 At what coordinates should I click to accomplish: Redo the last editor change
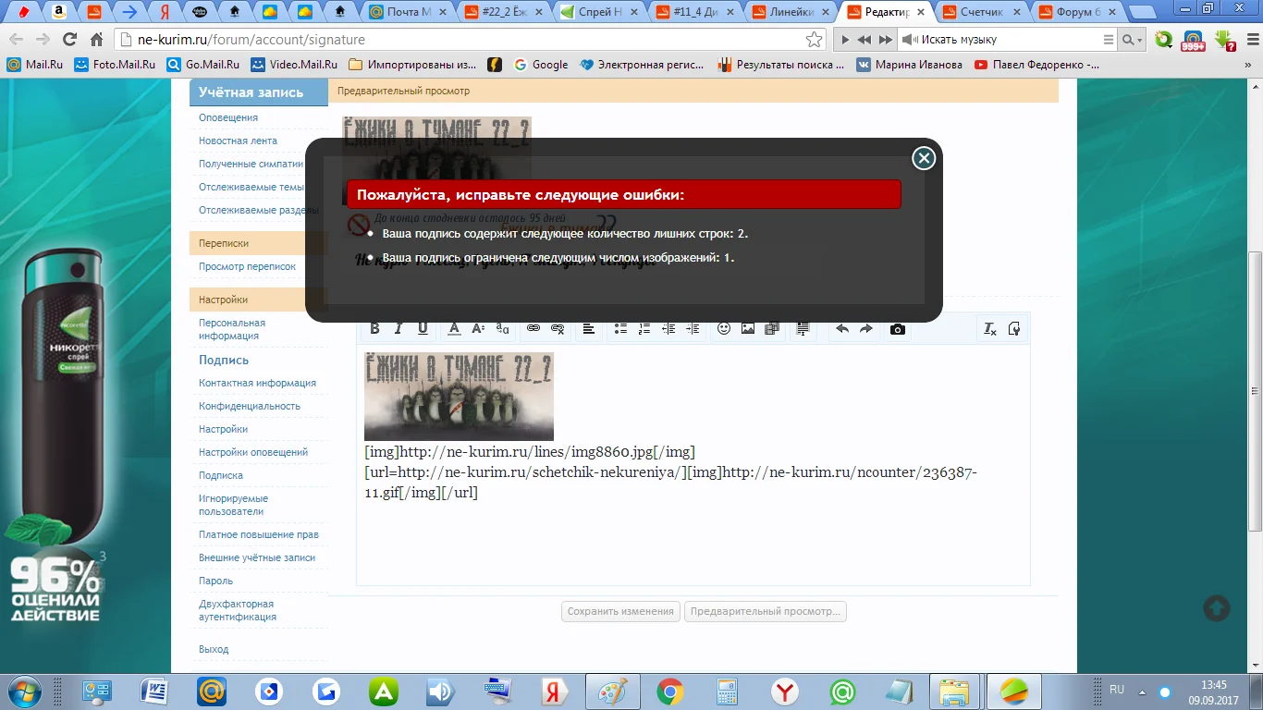866,328
